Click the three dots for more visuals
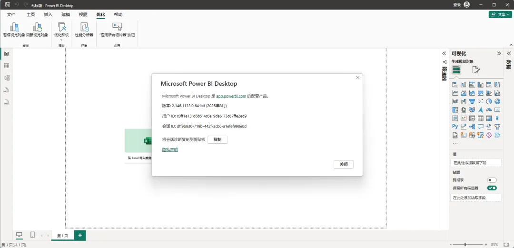This screenshot has width=514, height=248. (455, 143)
